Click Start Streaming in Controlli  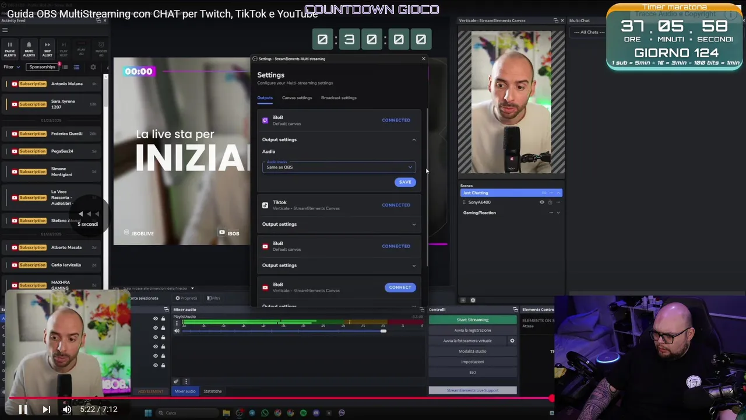[473, 320]
